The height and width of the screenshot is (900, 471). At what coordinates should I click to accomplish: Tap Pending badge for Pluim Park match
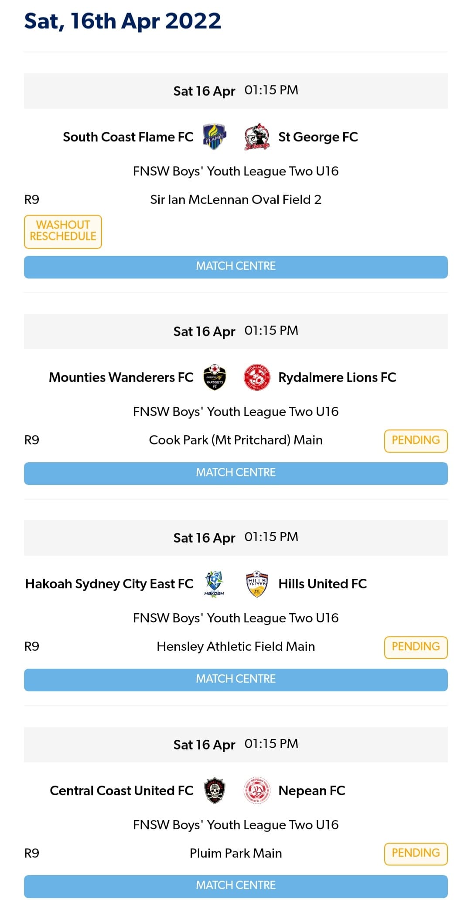coord(416,853)
